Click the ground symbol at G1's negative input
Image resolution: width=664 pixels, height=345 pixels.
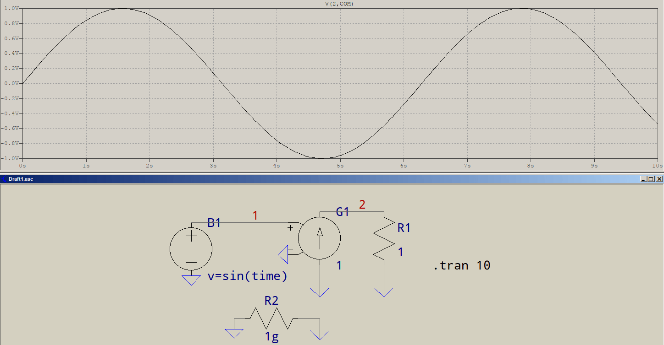[x=284, y=253]
